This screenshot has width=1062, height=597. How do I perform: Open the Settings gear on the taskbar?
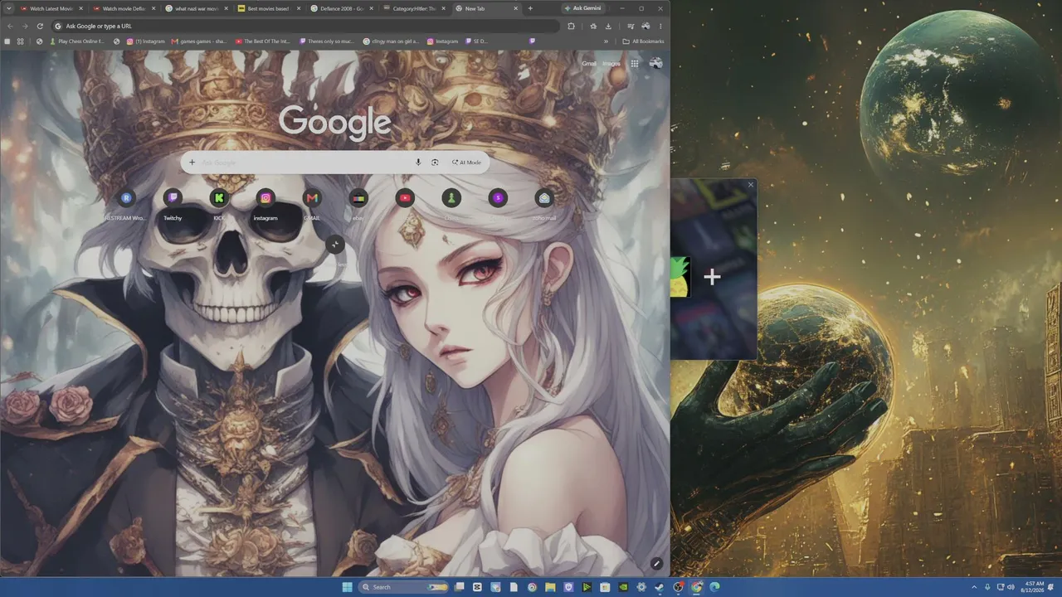pyautogui.click(x=641, y=587)
